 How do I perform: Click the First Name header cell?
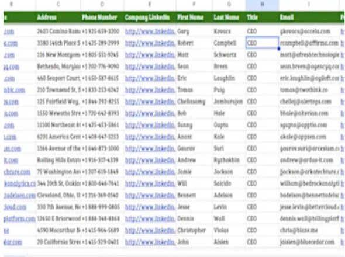(194, 17)
